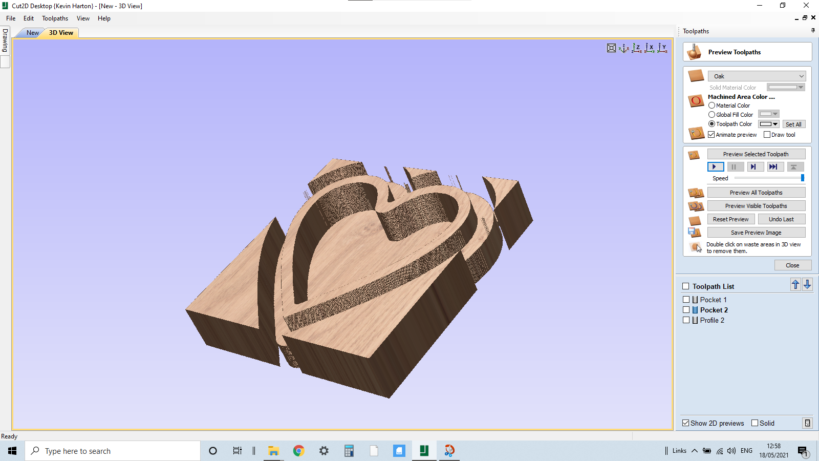The image size is (819, 461).
Task: Select the Global Fill Color radio button
Action: click(712, 115)
